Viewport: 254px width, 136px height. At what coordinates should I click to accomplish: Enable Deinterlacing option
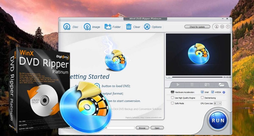[x=202, y=98]
